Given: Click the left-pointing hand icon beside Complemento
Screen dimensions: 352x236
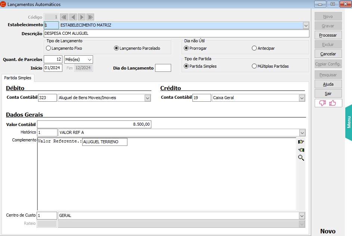Looking at the screenshot, I should 301,150.
